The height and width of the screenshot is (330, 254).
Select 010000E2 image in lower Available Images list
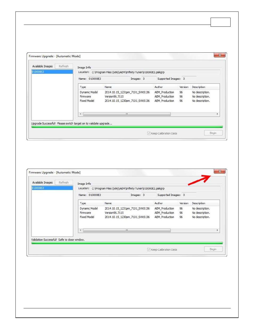pyautogui.click(x=52, y=188)
